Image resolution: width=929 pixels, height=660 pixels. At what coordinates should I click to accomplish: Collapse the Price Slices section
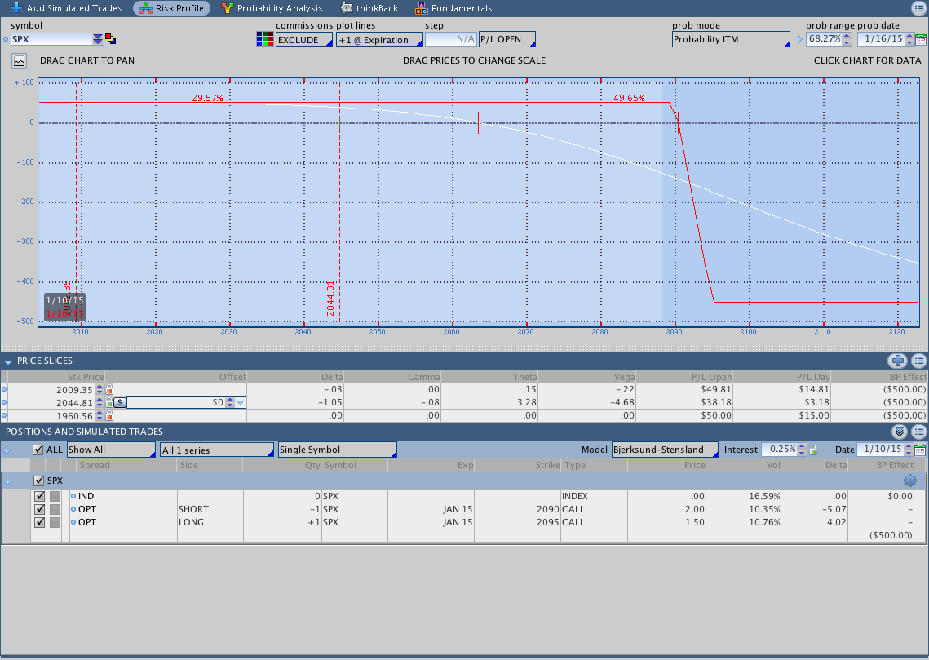click(7, 361)
